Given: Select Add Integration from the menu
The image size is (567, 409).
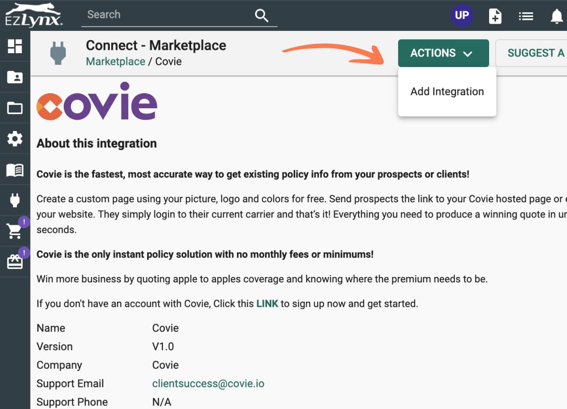Looking at the screenshot, I should tap(447, 91).
